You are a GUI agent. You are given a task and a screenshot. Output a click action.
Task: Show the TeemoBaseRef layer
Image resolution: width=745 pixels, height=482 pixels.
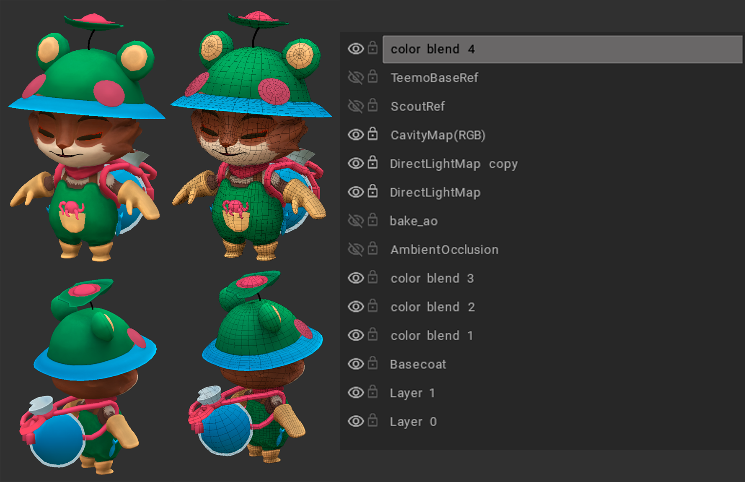point(356,78)
